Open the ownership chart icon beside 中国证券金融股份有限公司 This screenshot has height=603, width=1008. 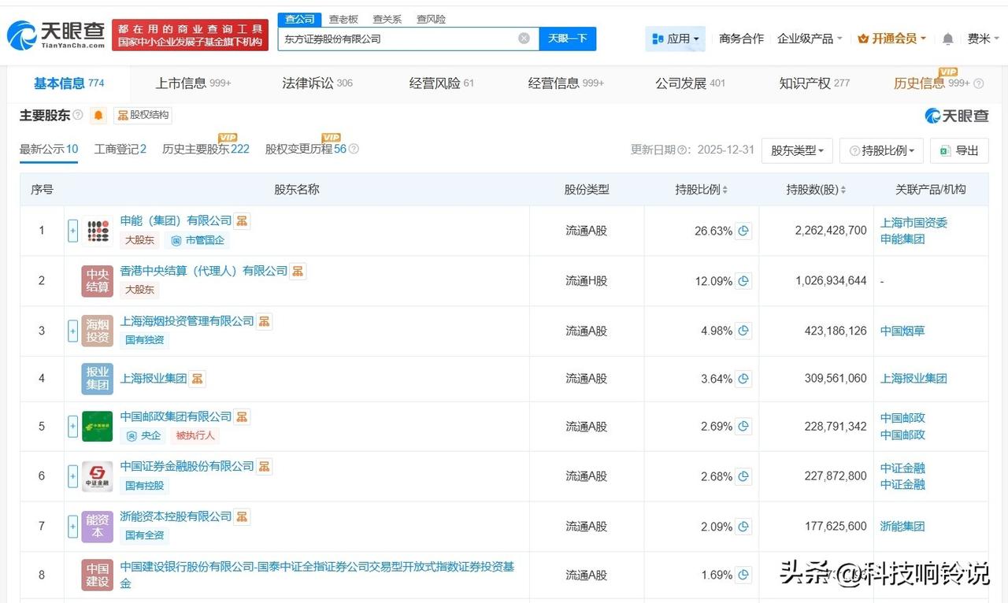(x=265, y=466)
